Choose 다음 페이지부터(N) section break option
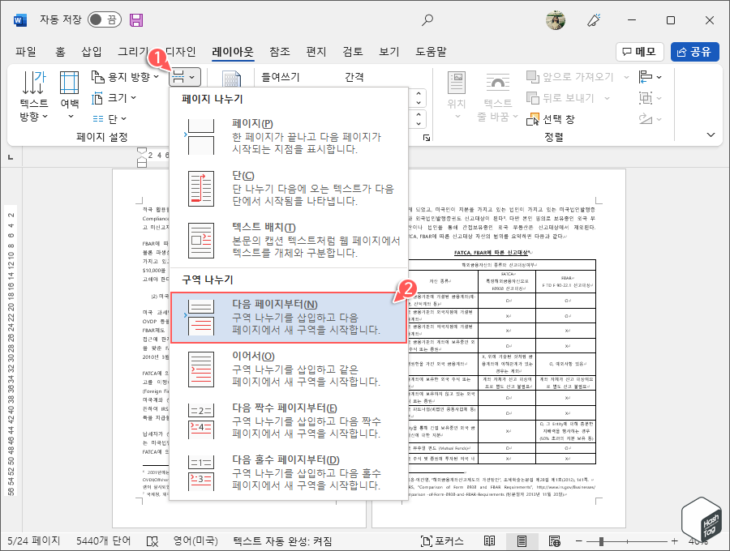The width and height of the screenshot is (730, 551). point(276,317)
